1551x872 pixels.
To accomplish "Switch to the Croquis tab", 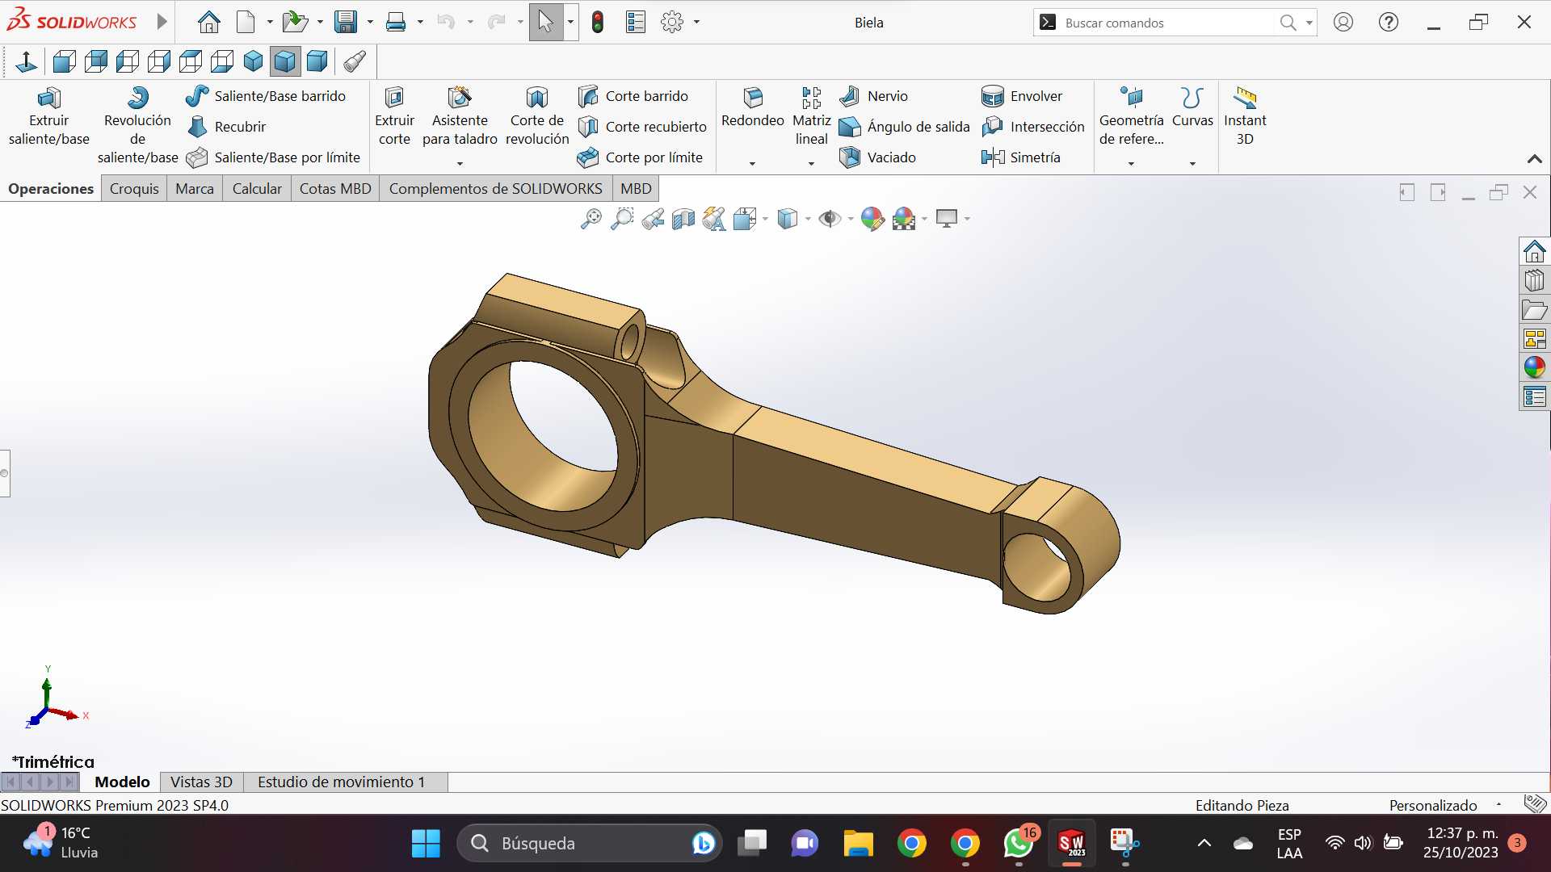I will point(134,189).
